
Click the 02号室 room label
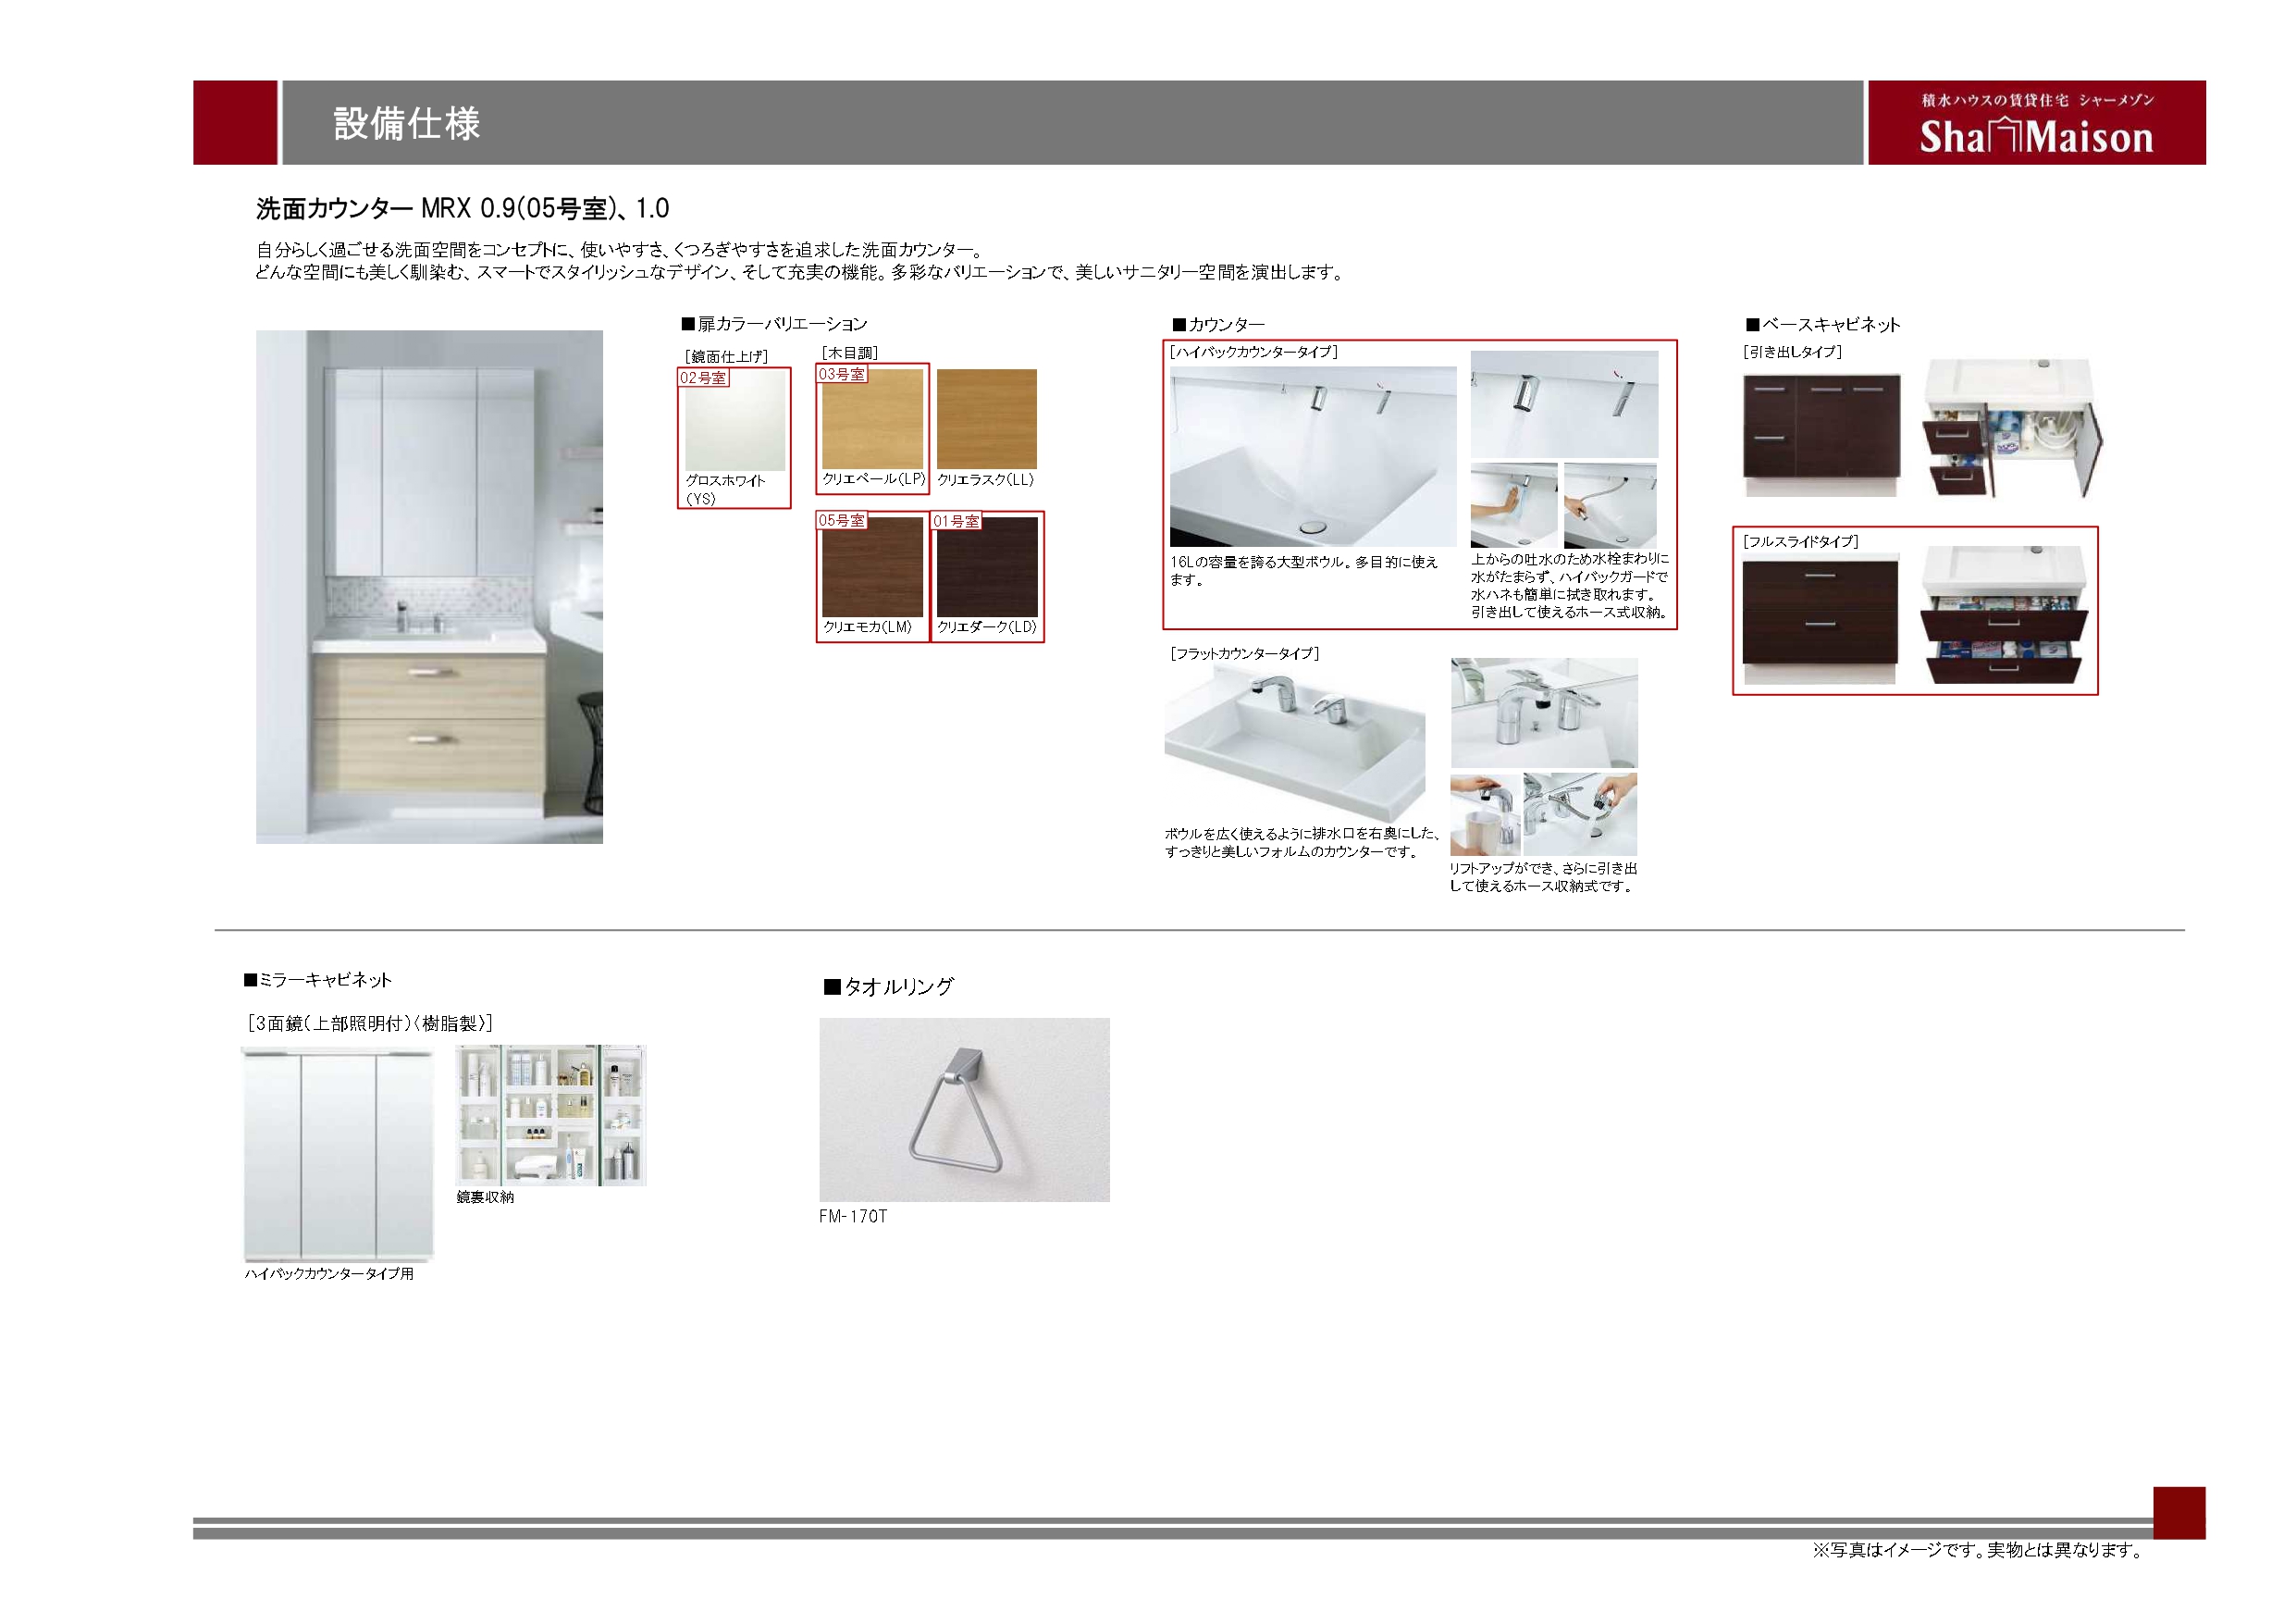tap(703, 378)
